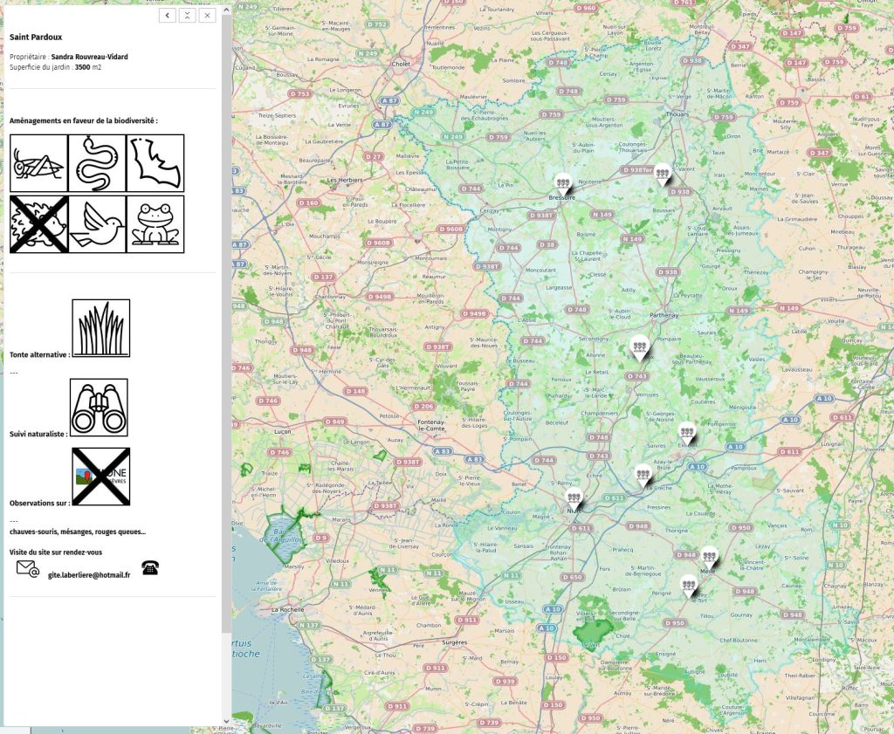This screenshot has height=734, width=894.
Task: Click the tall grass Tonte alternative icon
Action: click(x=100, y=328)
